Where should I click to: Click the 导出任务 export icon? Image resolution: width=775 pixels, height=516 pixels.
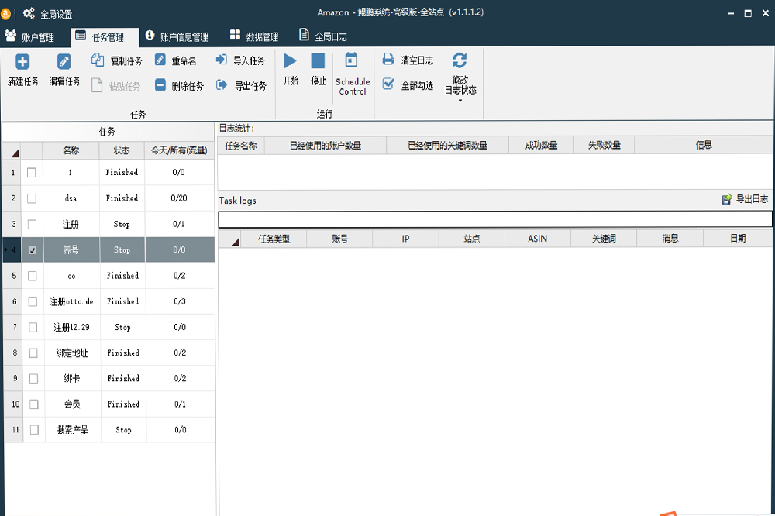point(222,85)
